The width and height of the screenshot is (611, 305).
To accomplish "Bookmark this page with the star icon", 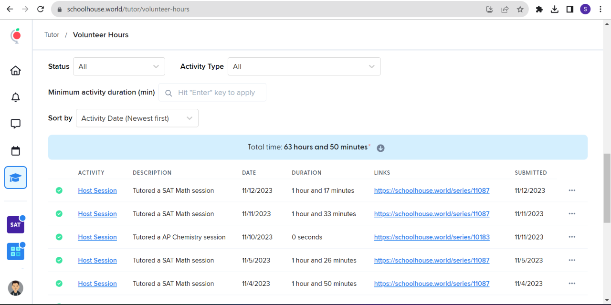I will 520,9.
